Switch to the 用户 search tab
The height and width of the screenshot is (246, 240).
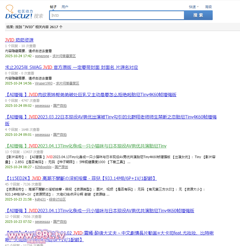click(65, 7)
